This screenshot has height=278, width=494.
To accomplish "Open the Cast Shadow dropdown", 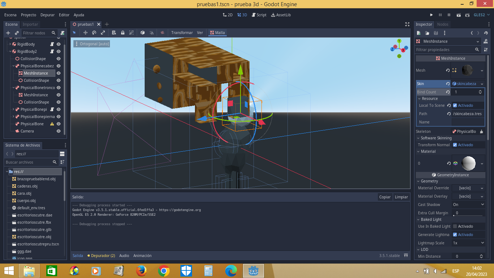I will [468, 205].
